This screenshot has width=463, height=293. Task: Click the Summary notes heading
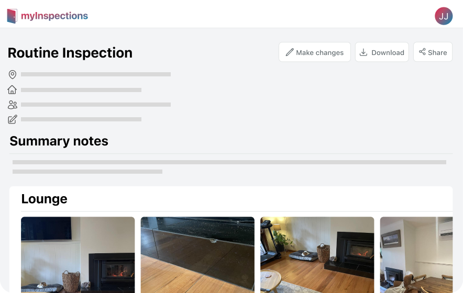pos(59,141)
